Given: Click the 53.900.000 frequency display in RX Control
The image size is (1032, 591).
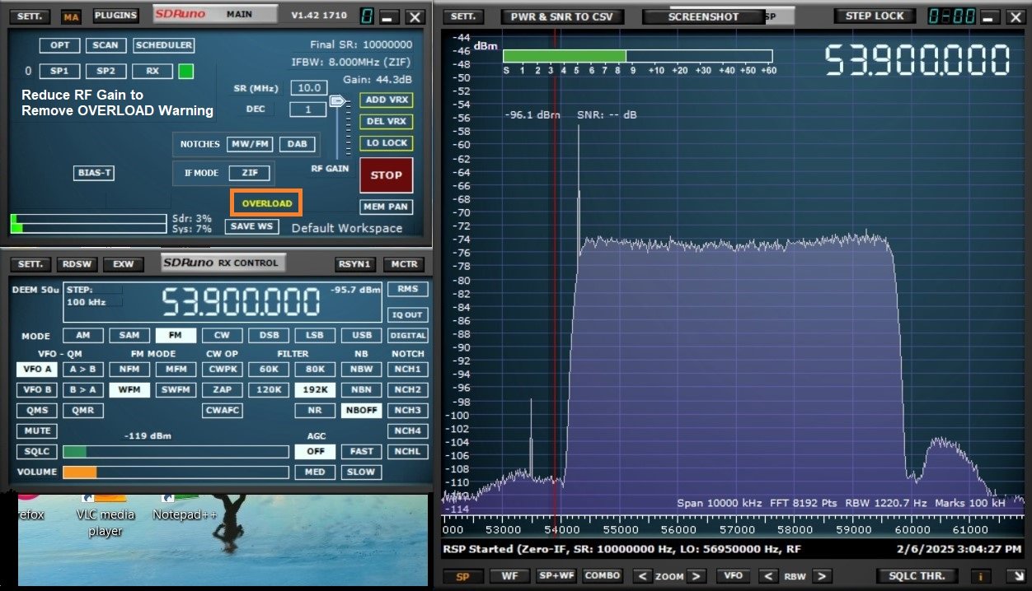Looking at the screenshot, I should click(x=241, y=302).
